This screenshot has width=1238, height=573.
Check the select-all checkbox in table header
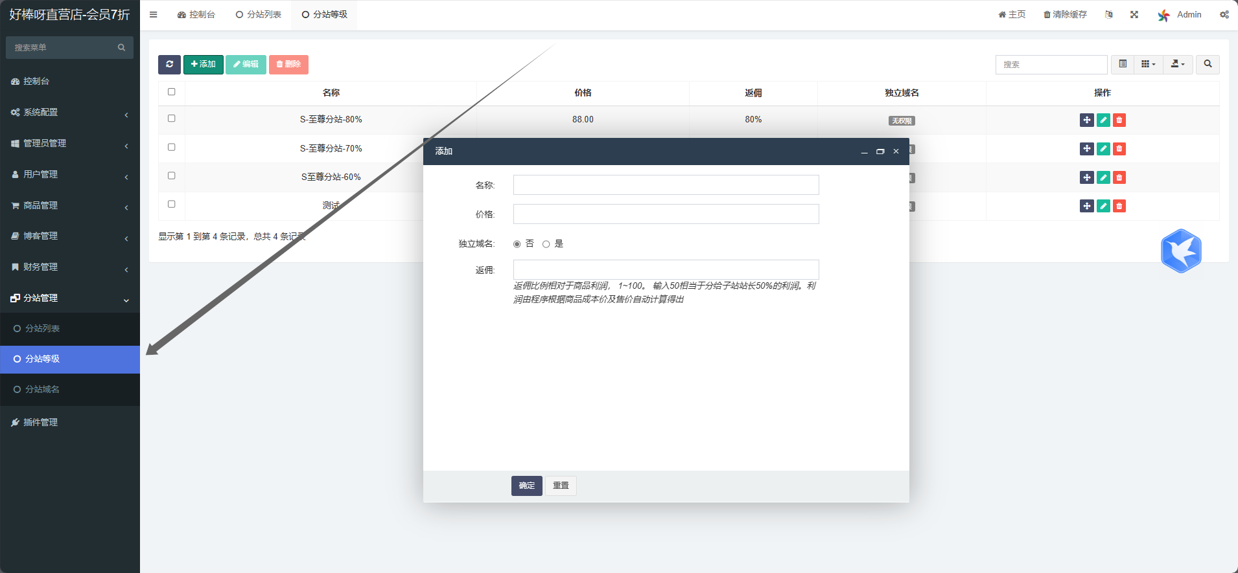(172, 92)
